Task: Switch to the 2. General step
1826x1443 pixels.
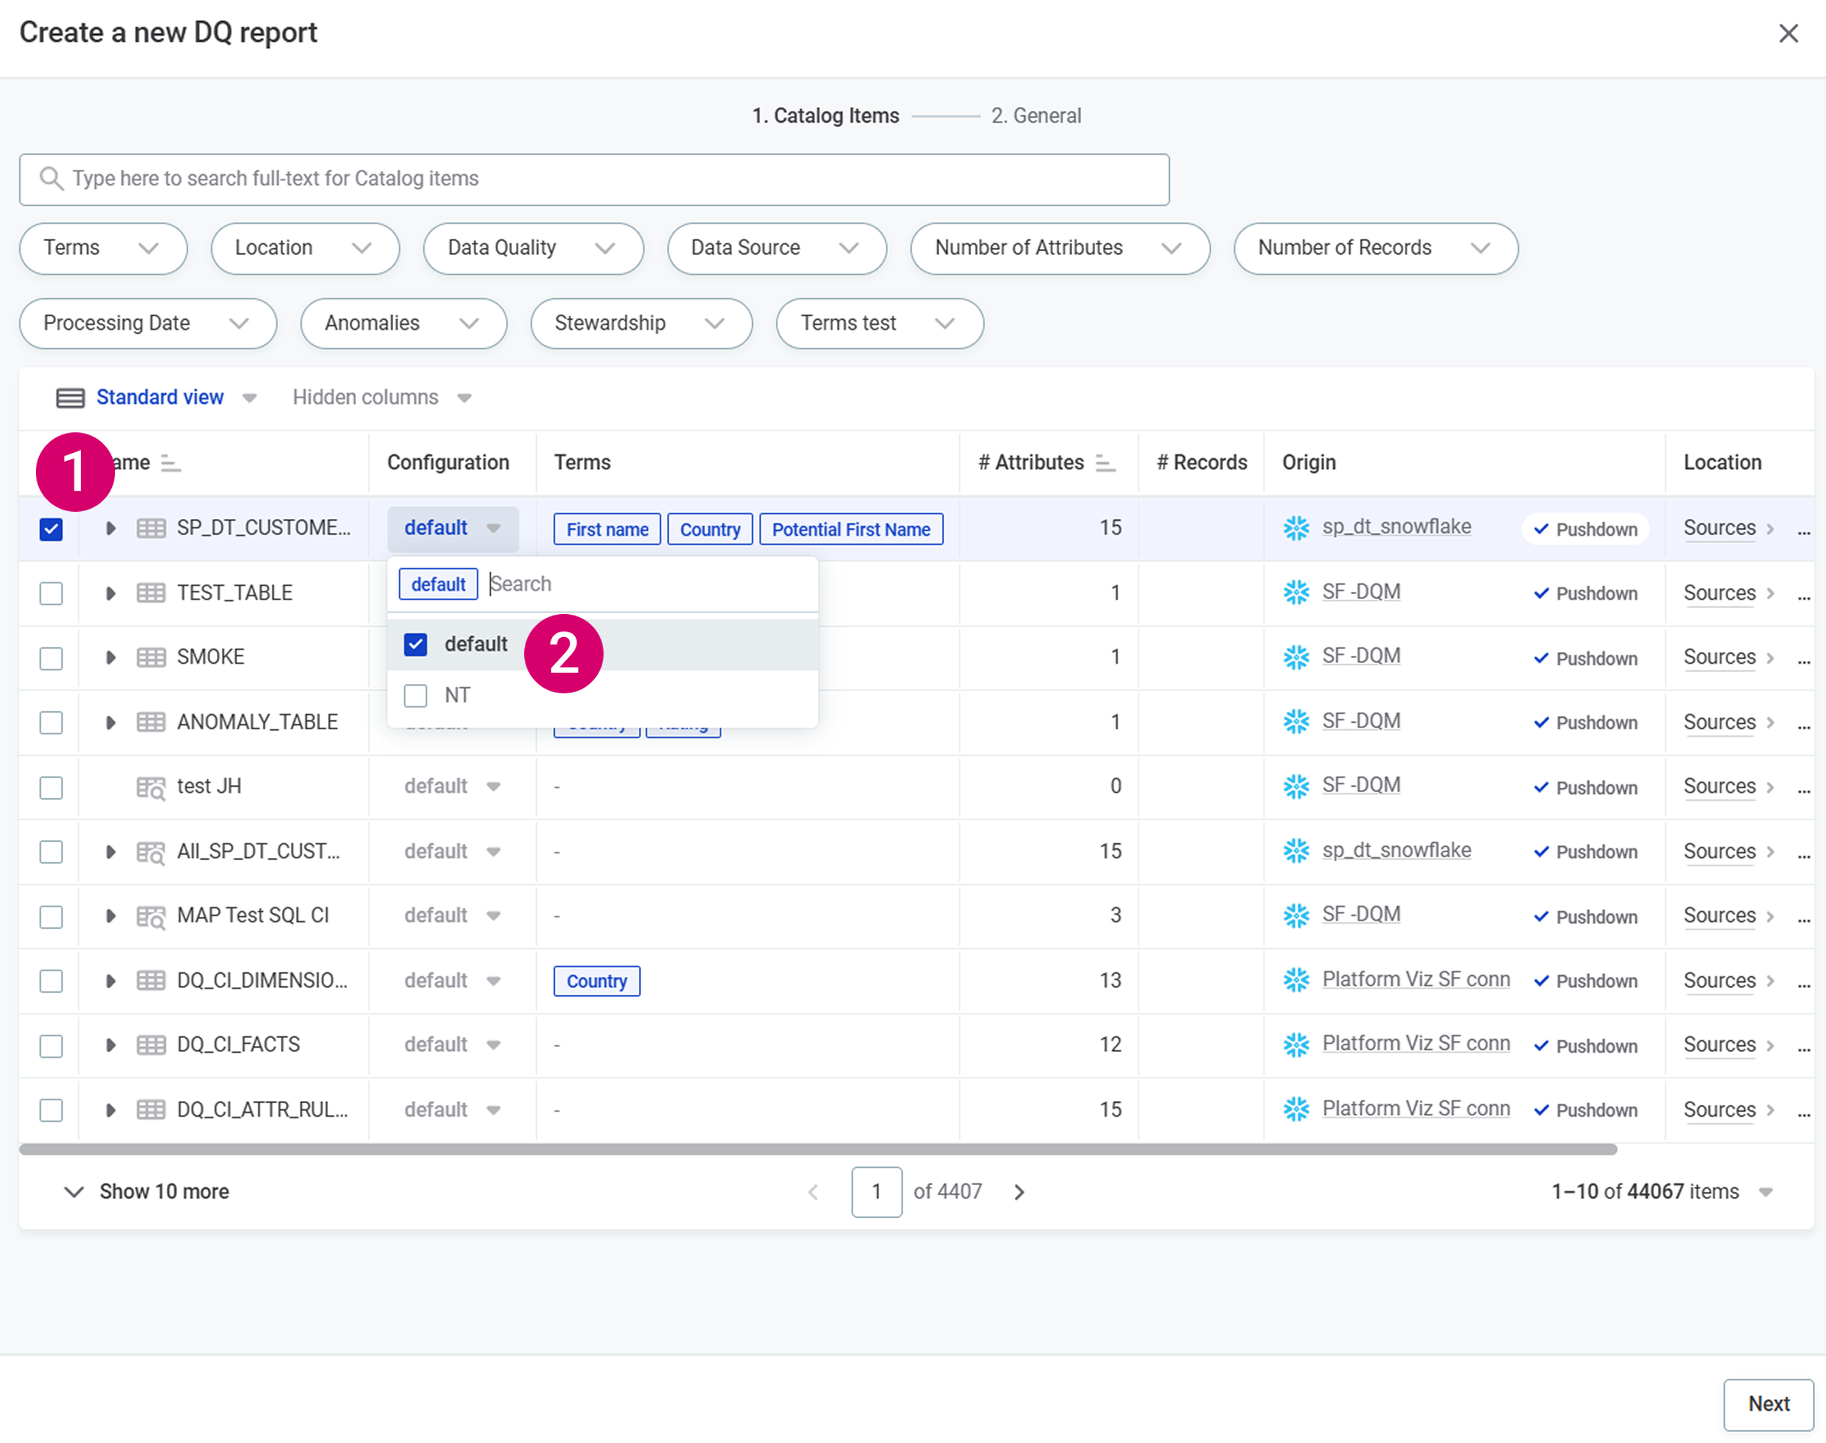Action: pos(1036,116)
